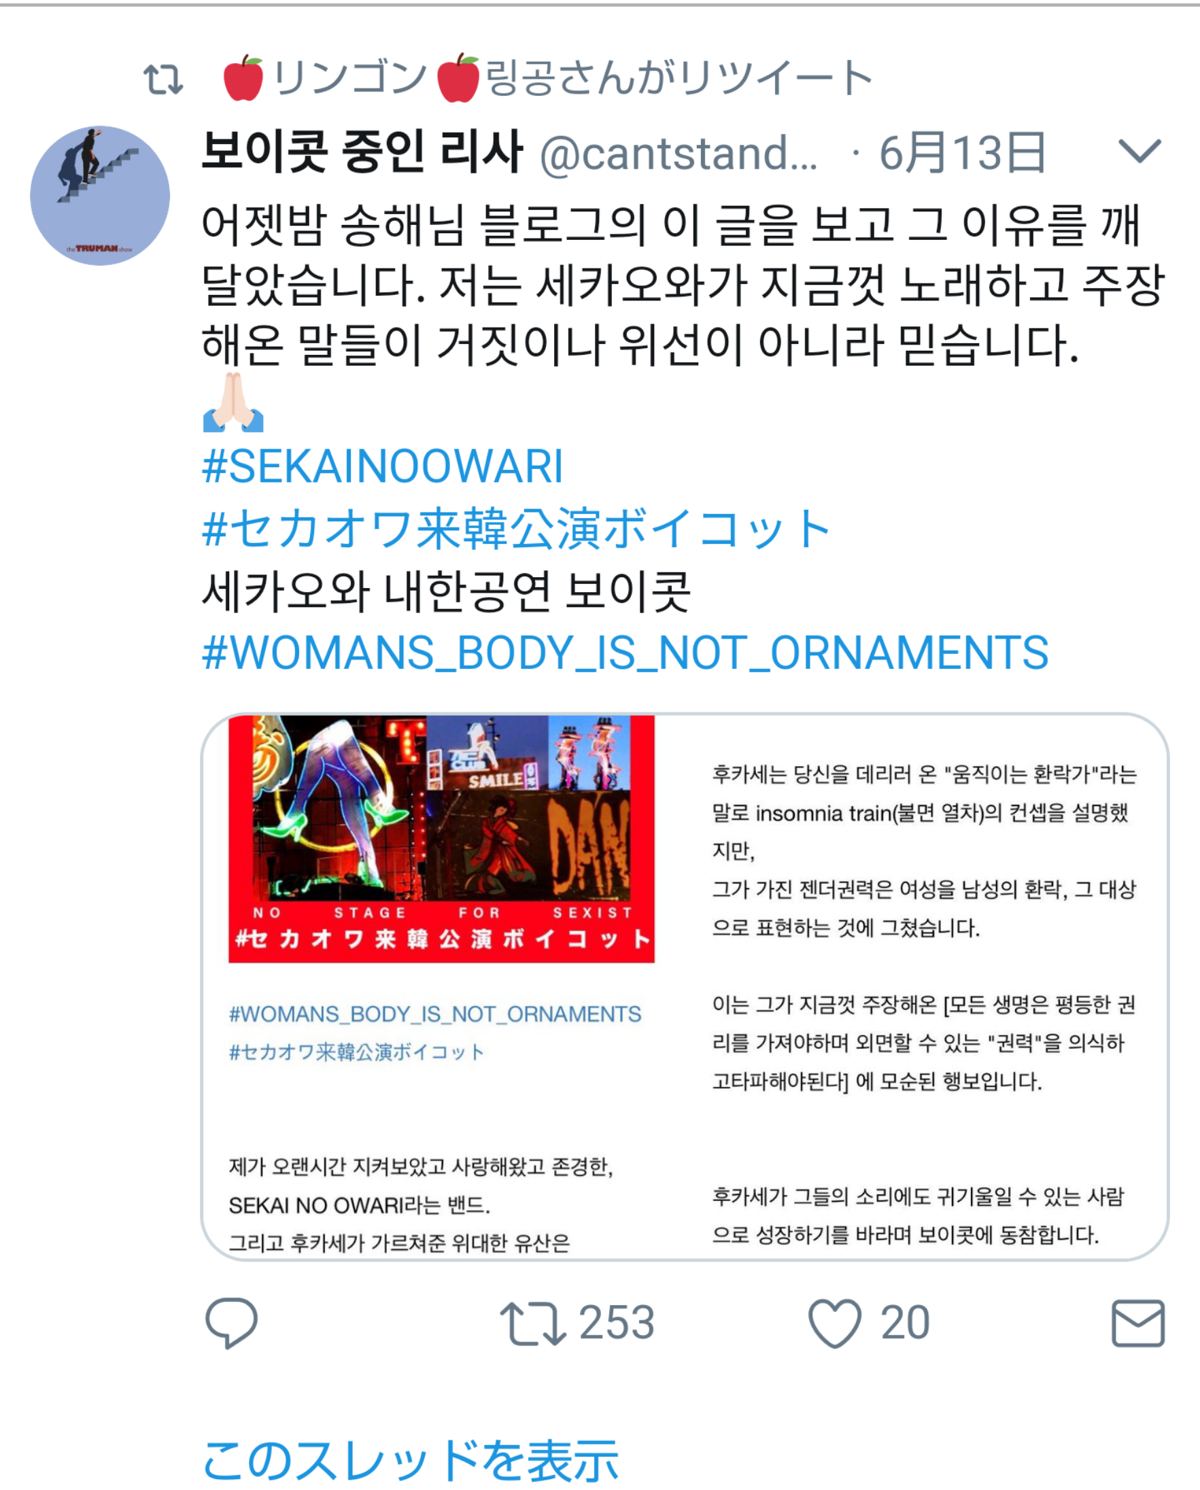Open the 6月13日 tweet timestamp
The width and height of the screenshot is (1200, 1490).
tap(962, 153)
